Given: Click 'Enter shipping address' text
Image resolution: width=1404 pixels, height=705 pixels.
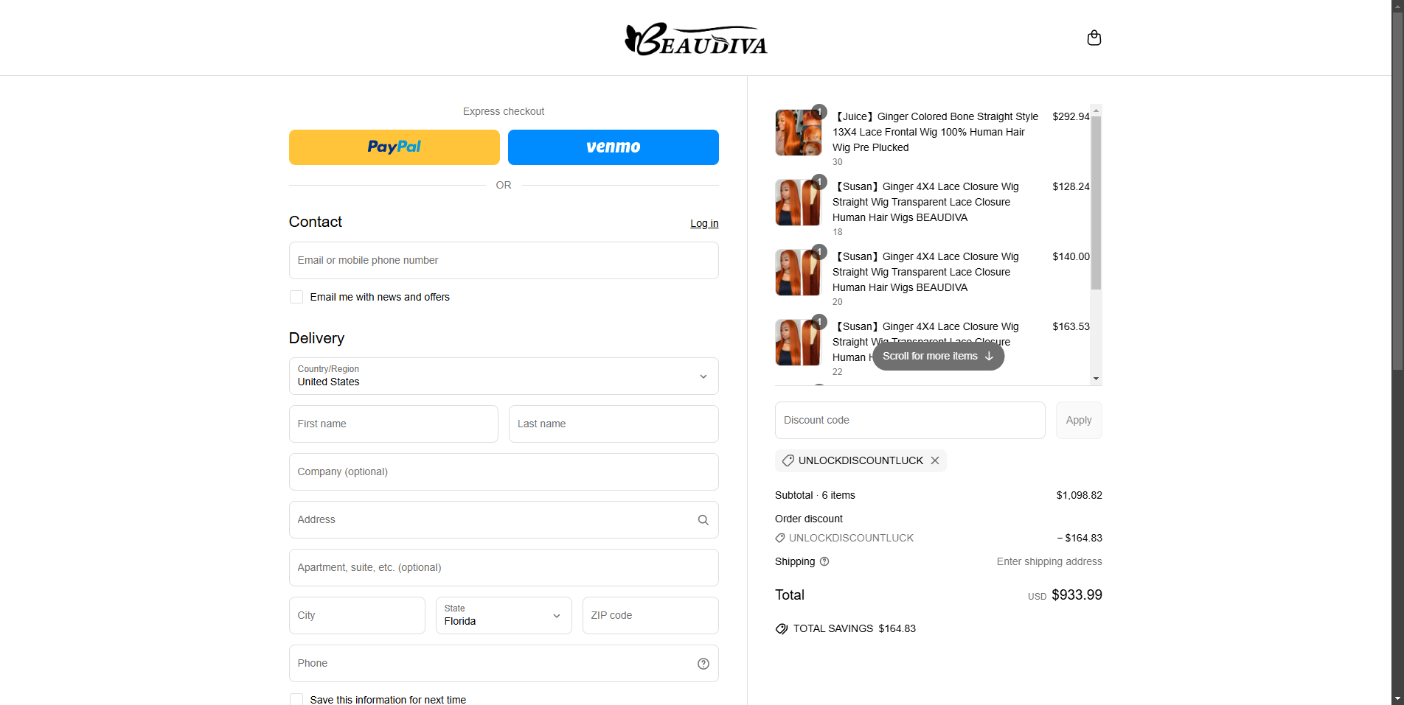Looking at the screenshot, I should tap(1049, 562).
